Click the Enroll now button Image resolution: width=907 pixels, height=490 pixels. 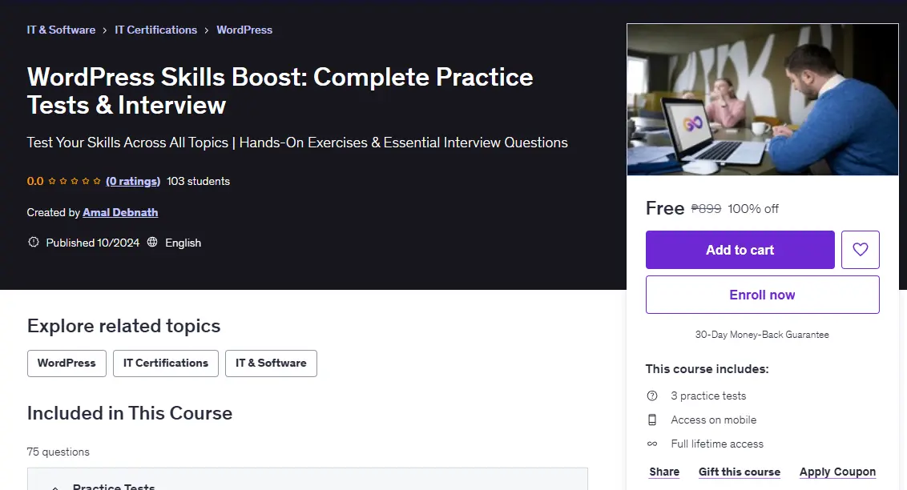[763, 295]
